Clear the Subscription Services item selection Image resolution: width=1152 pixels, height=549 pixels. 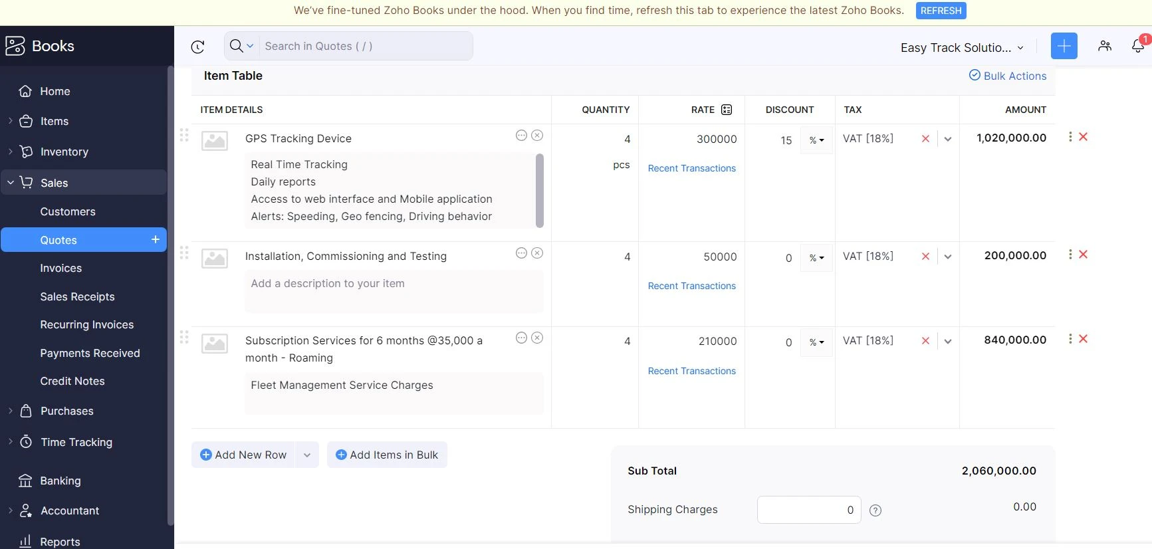point(537,338)
